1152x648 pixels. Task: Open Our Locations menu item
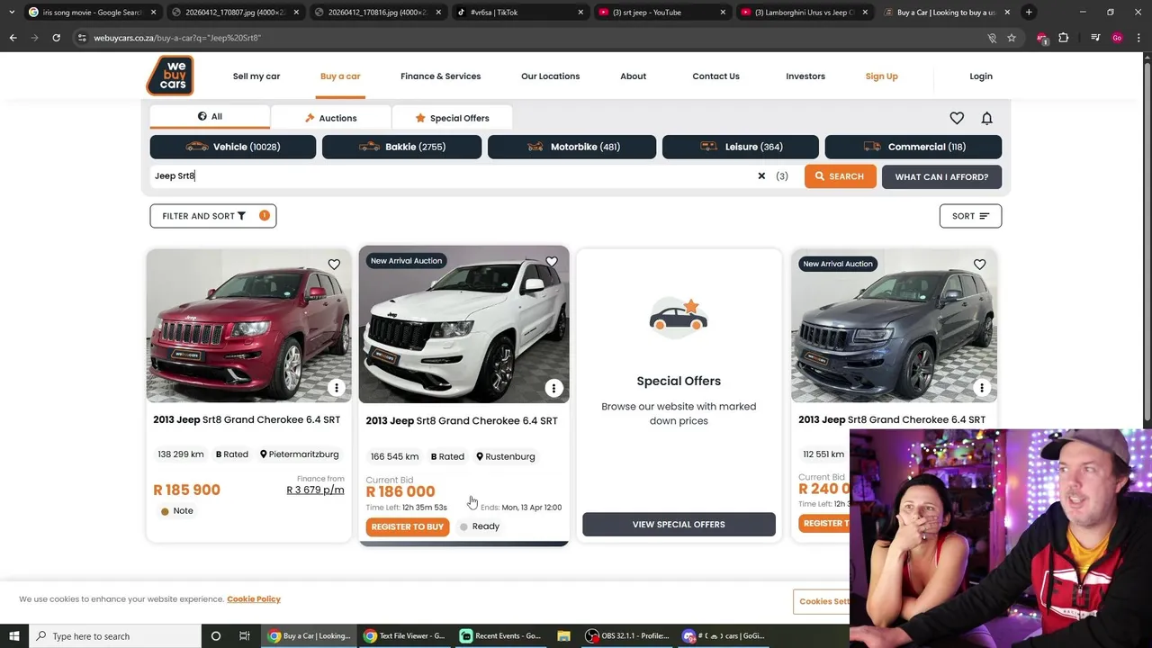tap(550, 76)
